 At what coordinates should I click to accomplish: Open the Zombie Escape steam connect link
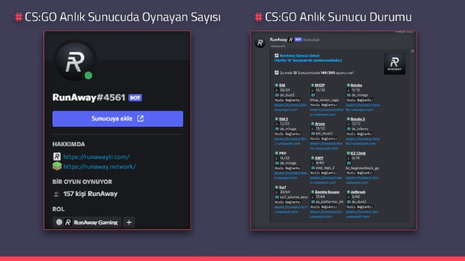[326, 214]
